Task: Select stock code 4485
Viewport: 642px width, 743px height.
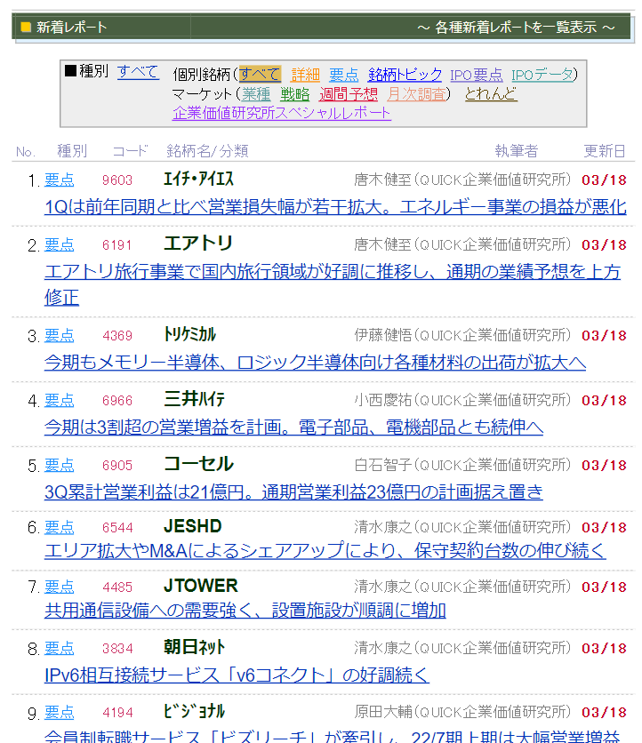Action: click(117, 587)
